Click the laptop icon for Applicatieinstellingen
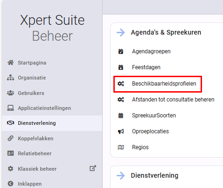 pyautogui.click(x=11, y=108)
